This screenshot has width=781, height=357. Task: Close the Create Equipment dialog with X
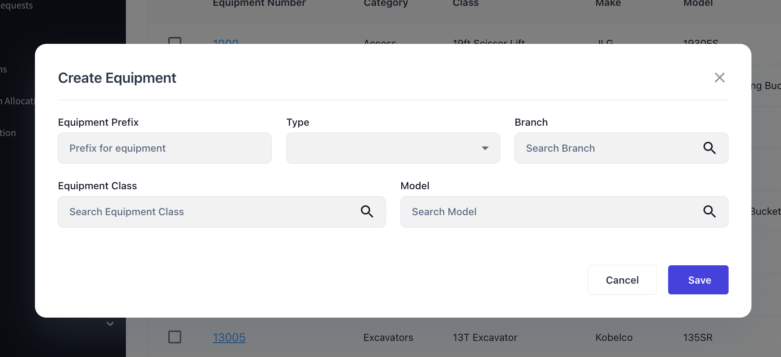719,78
